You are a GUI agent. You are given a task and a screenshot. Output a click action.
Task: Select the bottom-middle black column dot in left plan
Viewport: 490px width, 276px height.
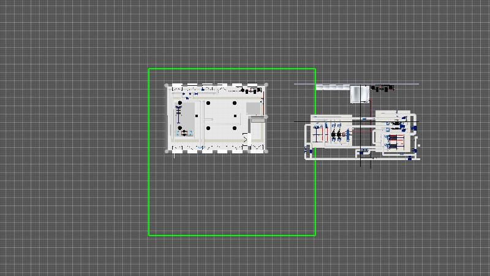208,128
